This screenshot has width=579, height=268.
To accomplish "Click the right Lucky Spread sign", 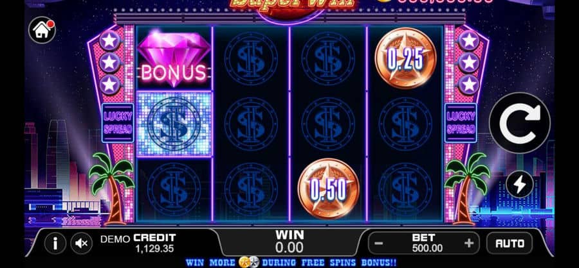I will [x=461, y=123].
